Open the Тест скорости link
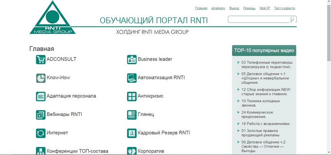 coord(284,8)
